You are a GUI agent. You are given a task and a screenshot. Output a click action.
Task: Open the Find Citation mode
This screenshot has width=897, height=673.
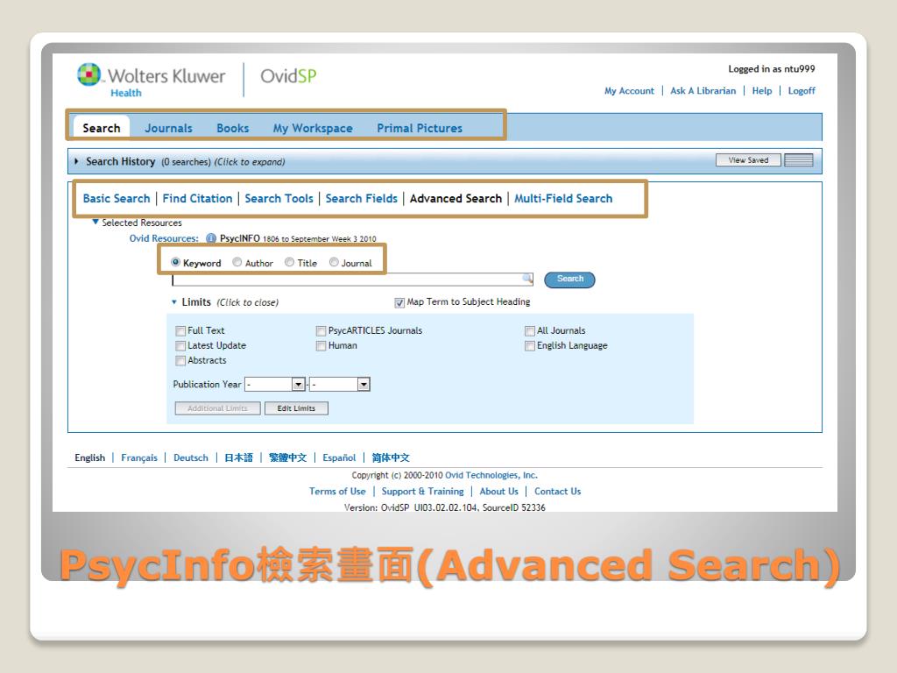point(197,199)
